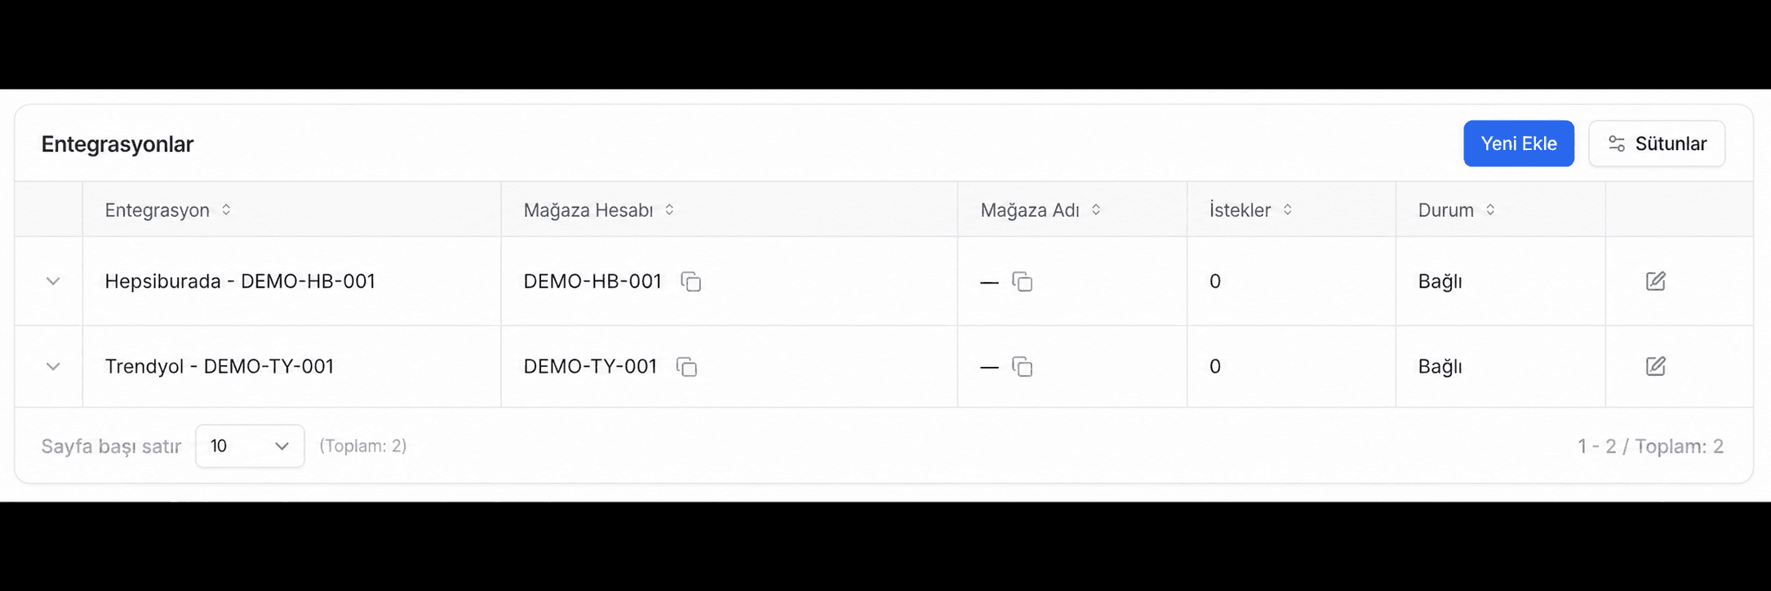Viewport: 1771px width, 591px height.
Task: Sort by Durum column arrows
Action: click(1490, 209)
